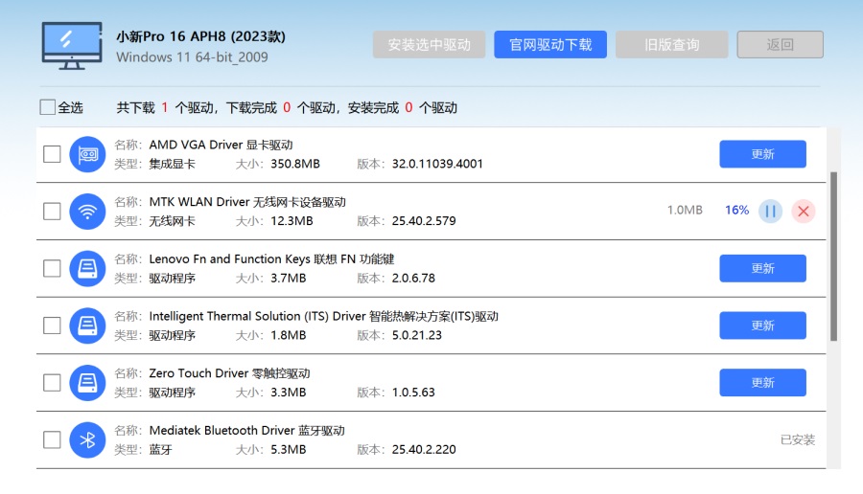Click Windows 11 64-bit_2009 text
The height and width of the screenshot is (494, 863).
click(x=192, y=57)
